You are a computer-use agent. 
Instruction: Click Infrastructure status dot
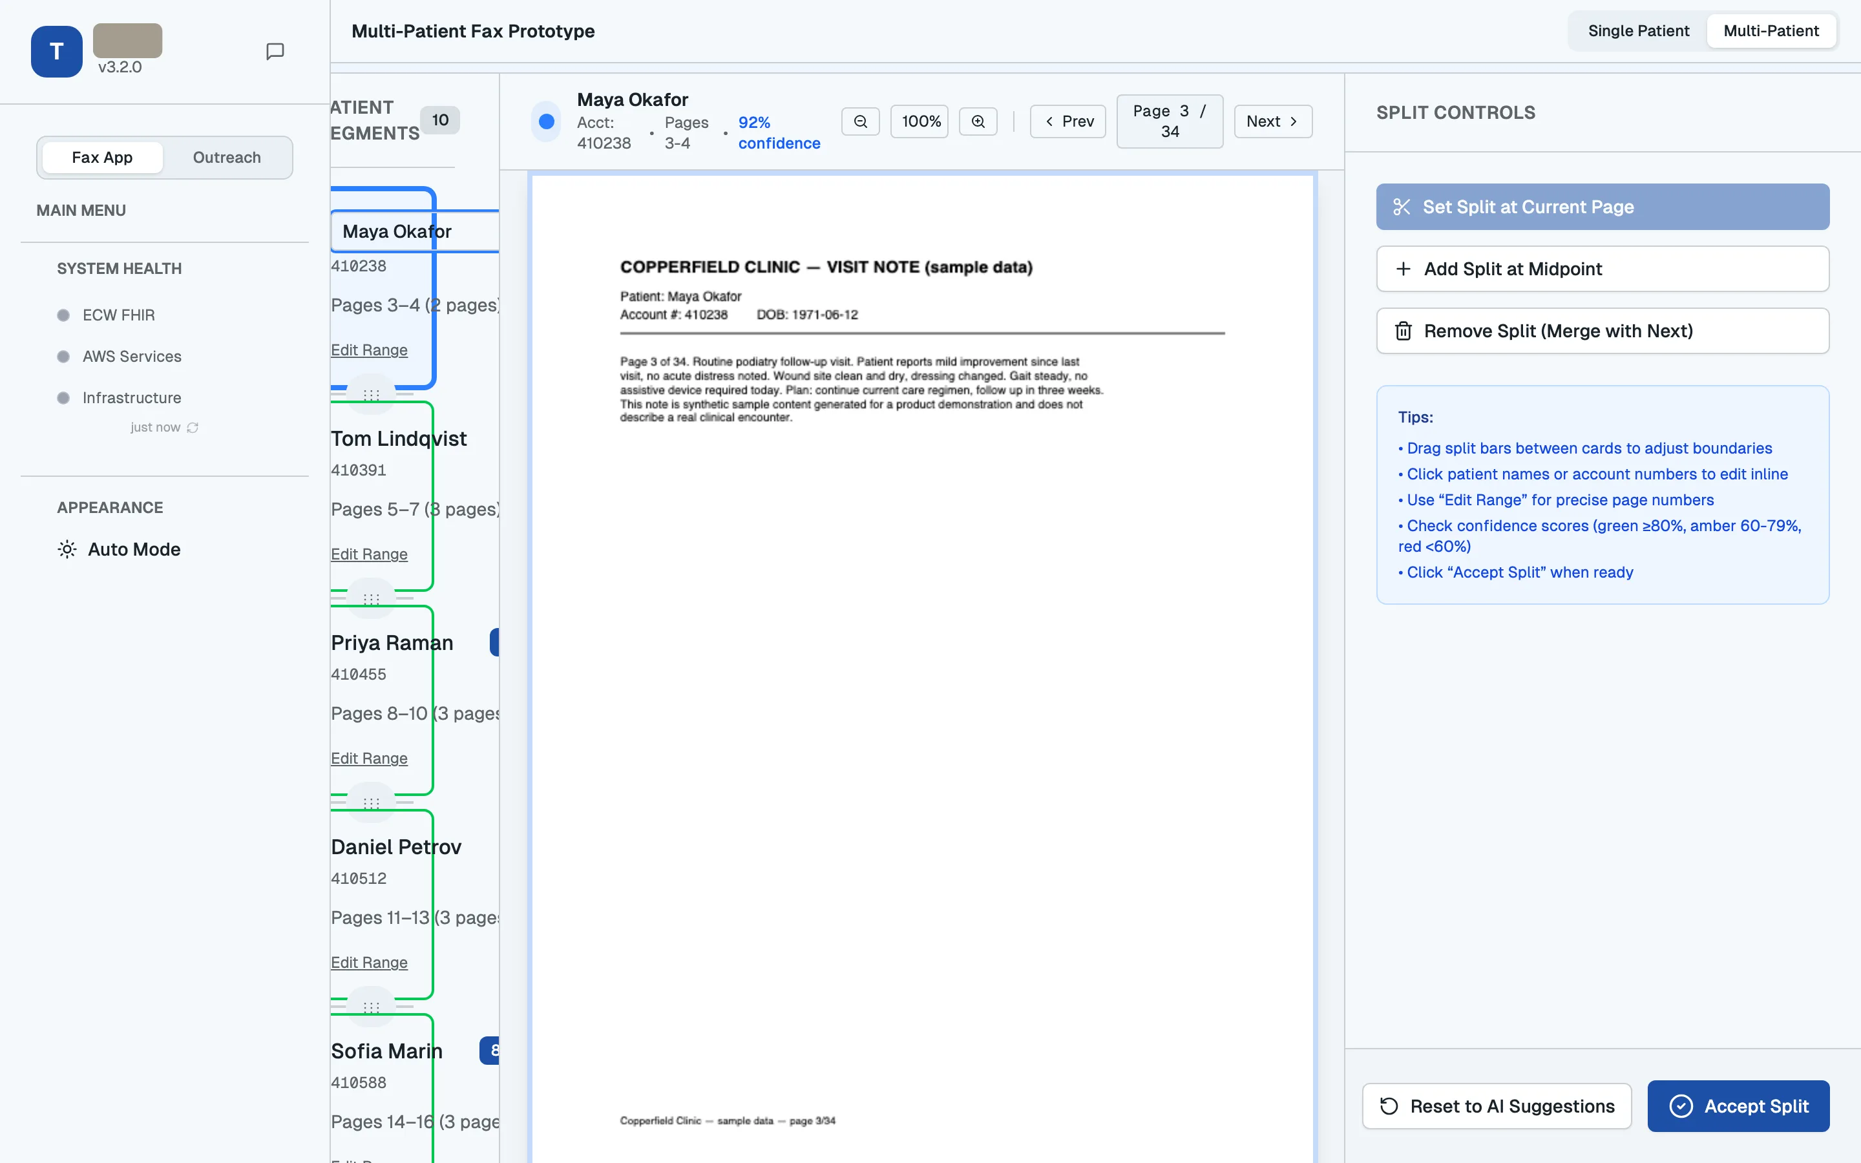63,397
